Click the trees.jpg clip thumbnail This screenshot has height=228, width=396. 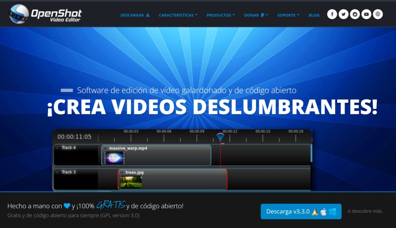pyautogui.click(x=131, y=182)
